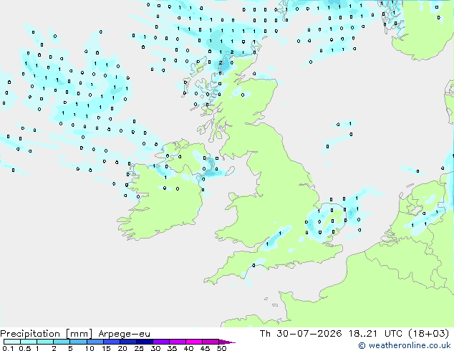Viewport: 454px width, 351px height.
Task: Click the legend label '30'
Action: (x=155, y=348)
